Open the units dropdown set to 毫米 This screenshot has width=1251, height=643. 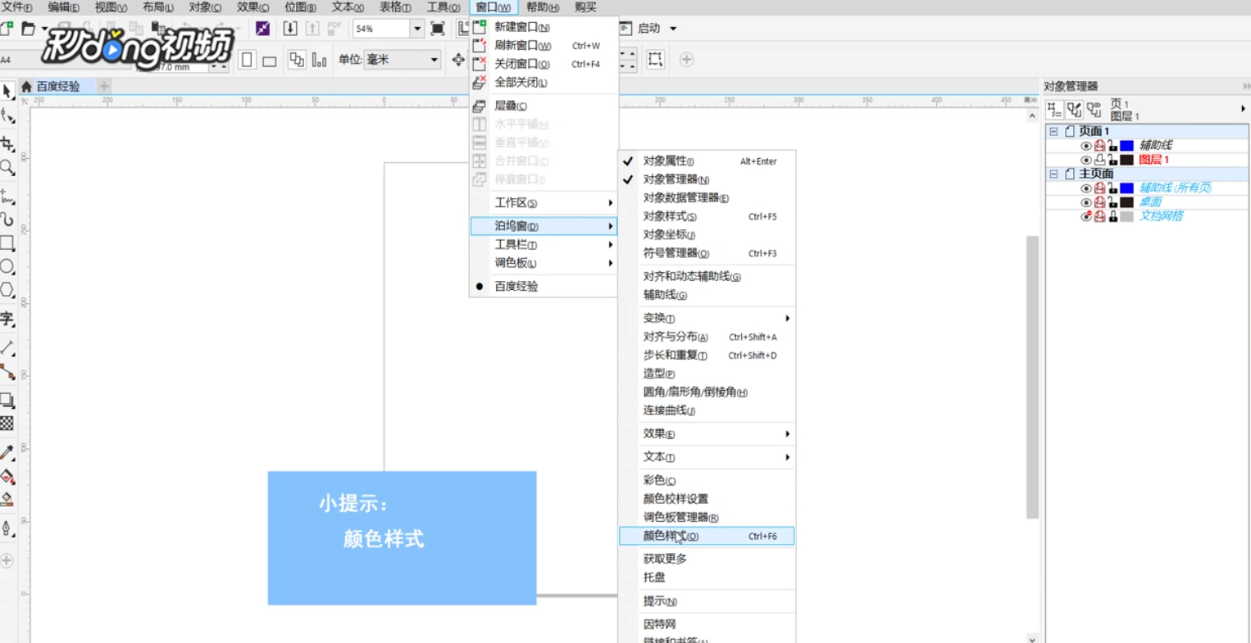435,59
